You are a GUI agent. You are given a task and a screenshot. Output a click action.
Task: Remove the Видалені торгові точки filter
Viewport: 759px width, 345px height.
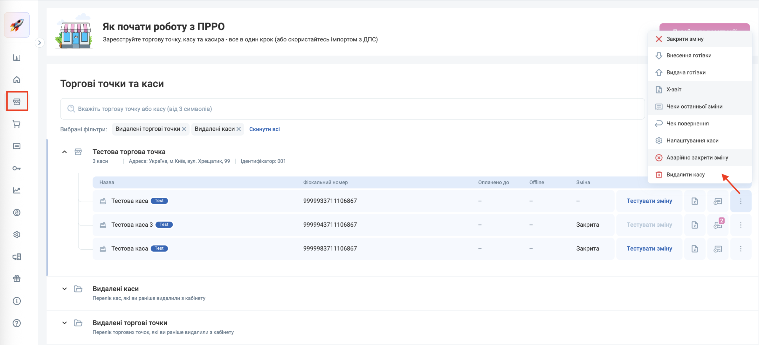tap(184, 129)
